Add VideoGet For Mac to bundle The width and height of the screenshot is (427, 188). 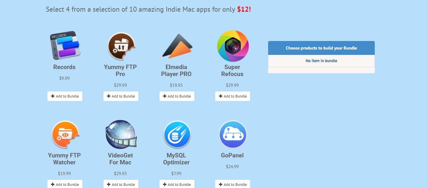[x=121, y=184]
